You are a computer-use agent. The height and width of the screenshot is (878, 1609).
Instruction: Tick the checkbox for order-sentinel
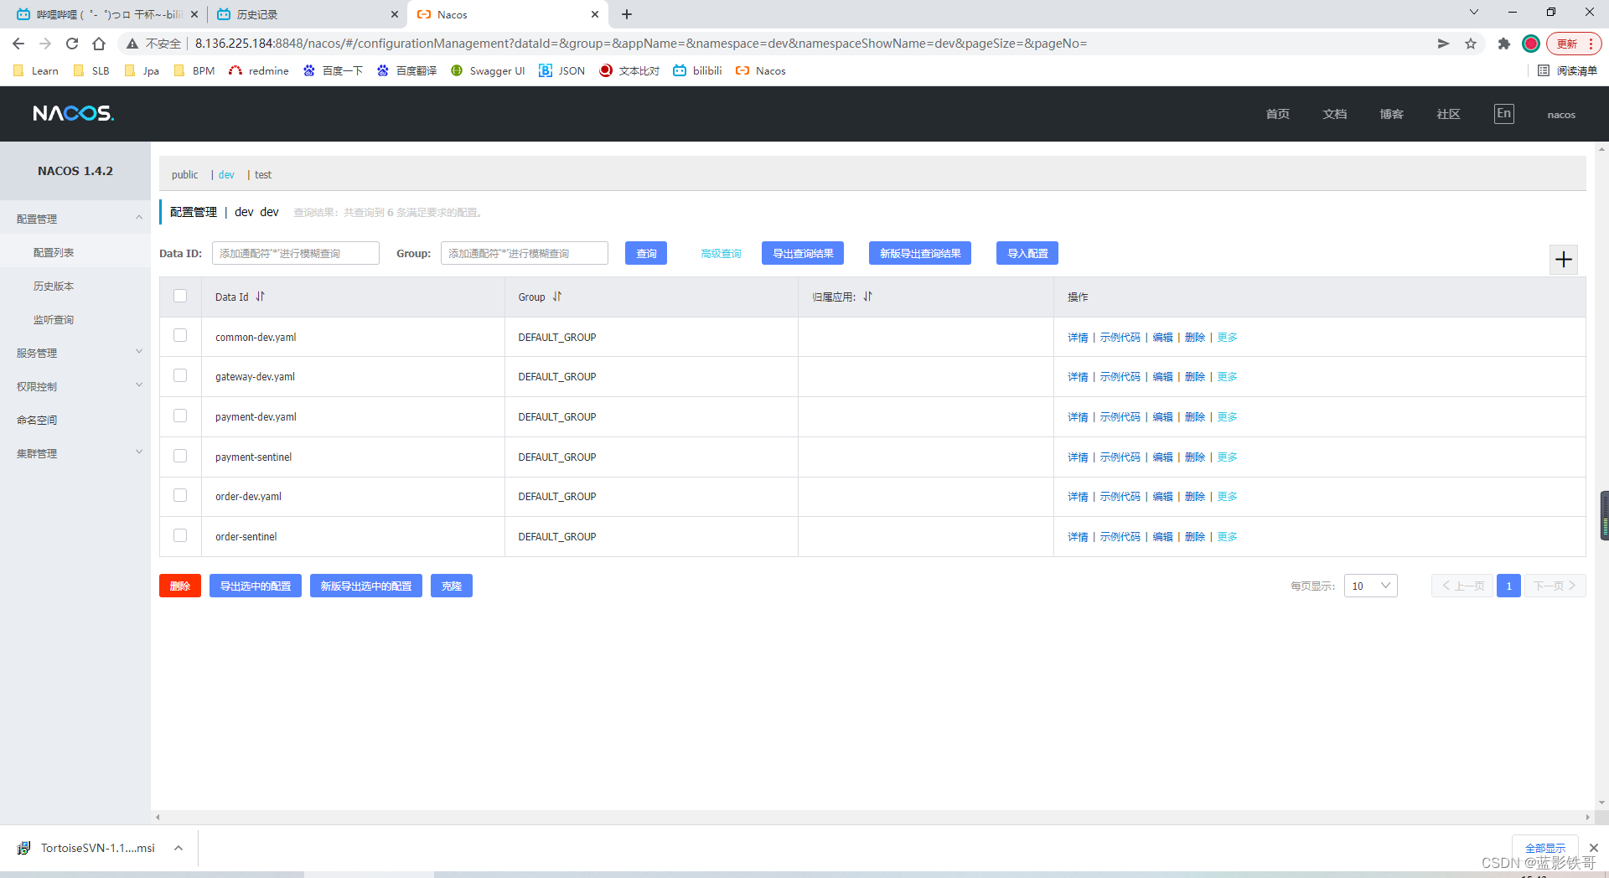click(180, 535)
